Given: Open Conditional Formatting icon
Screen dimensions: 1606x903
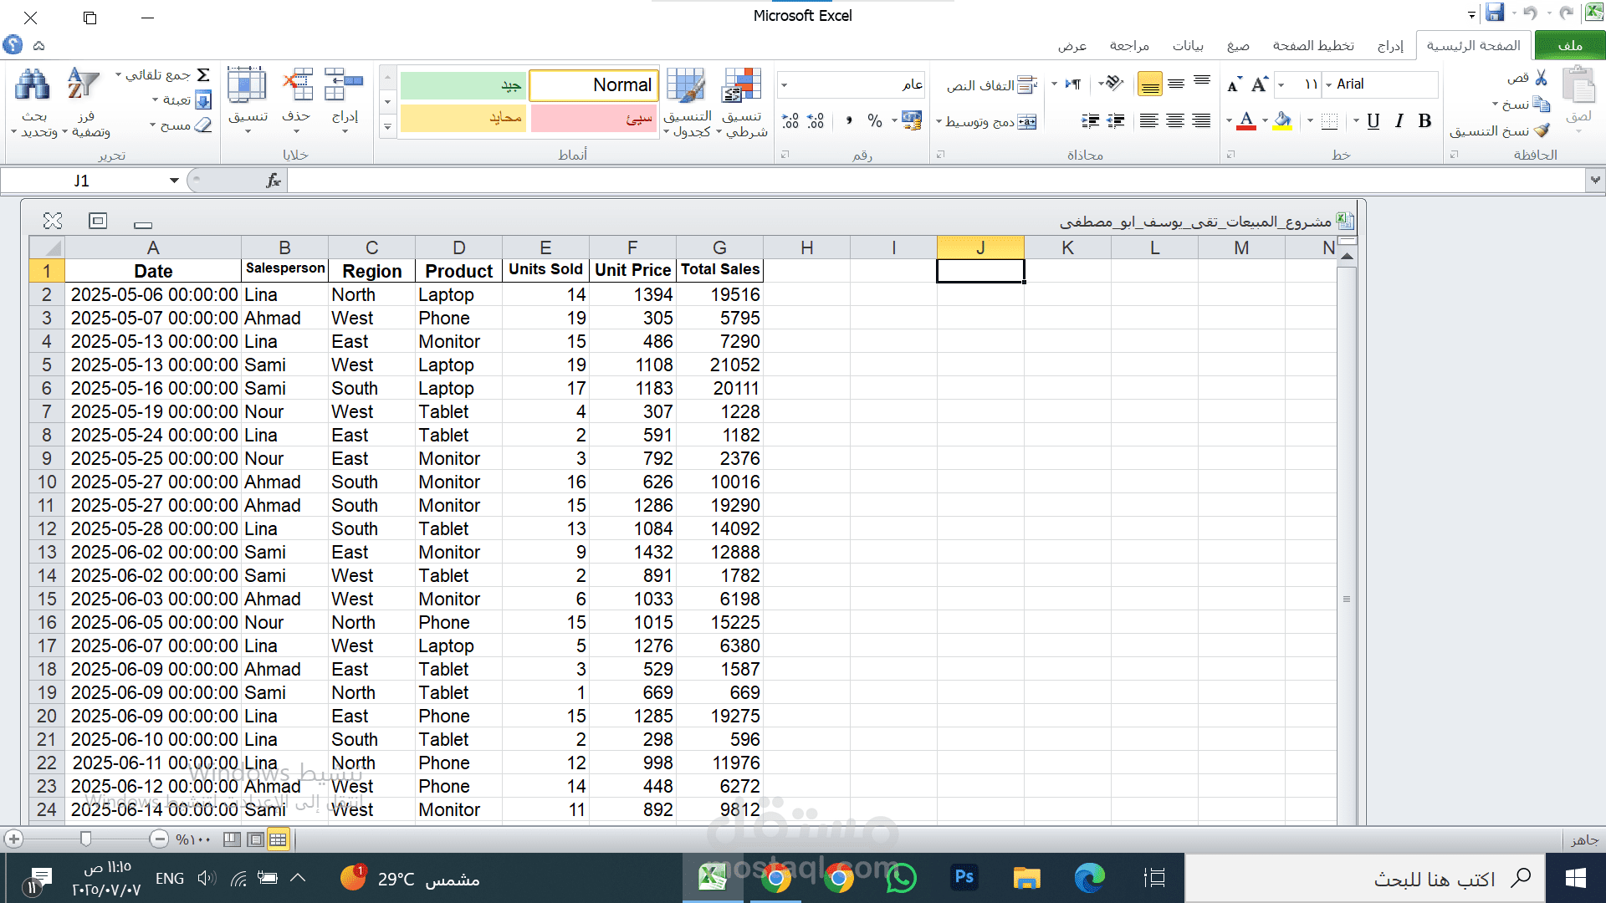Looking at the screenshot, I should coord(742,86).
